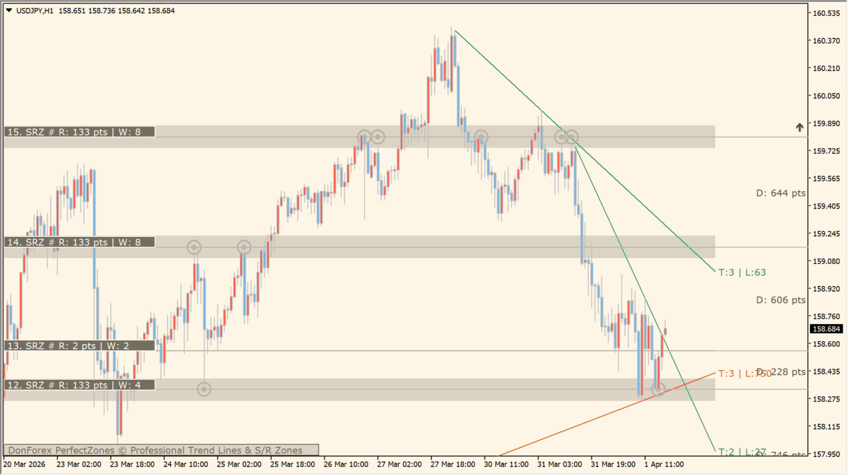848x475 pixels.
Task: Click the '12. SRZ # R: 133 pts | W: 4' label
Action: 79,385
